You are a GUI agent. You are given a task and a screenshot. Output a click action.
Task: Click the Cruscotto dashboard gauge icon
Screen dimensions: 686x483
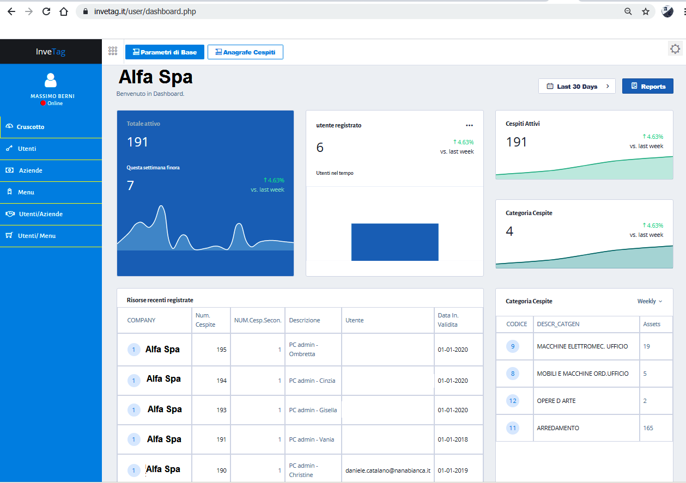coord(9,126)
